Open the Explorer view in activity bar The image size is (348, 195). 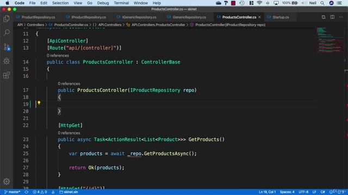coord(7,18)
